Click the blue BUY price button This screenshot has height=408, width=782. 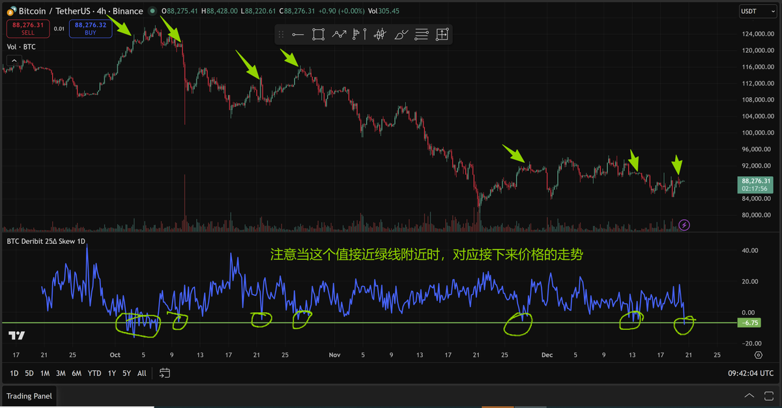[86, 29]
